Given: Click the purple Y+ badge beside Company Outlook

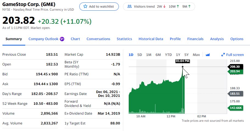Looking at the screenshot, I should coord(62,39).
